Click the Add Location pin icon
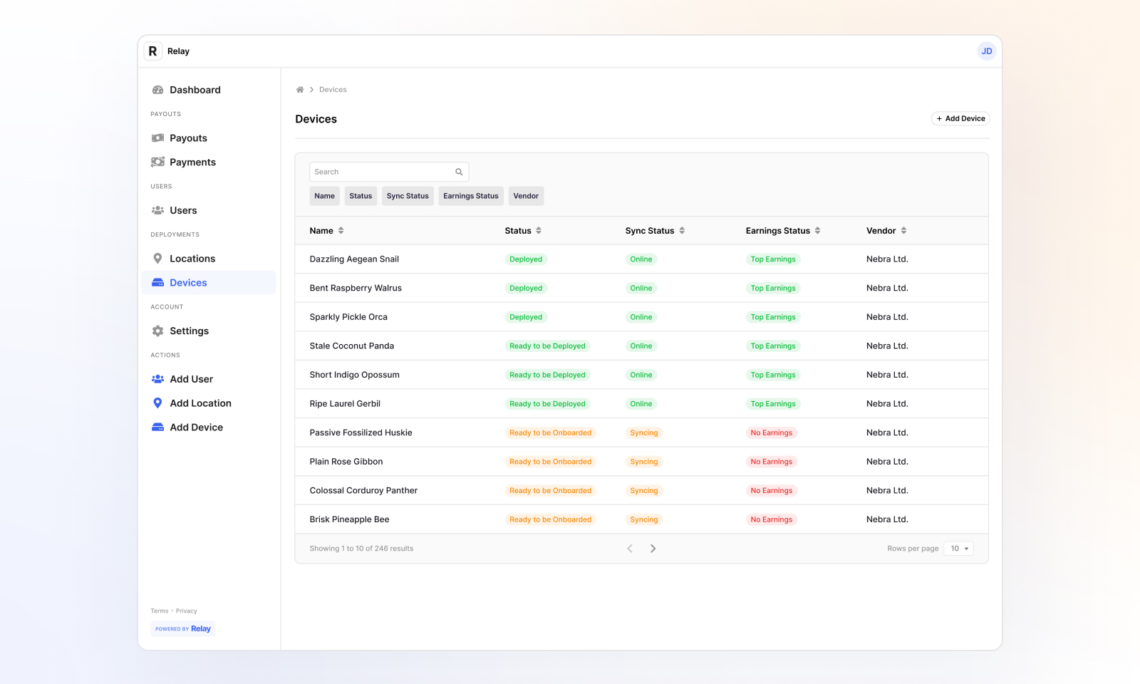 point(157,403)
